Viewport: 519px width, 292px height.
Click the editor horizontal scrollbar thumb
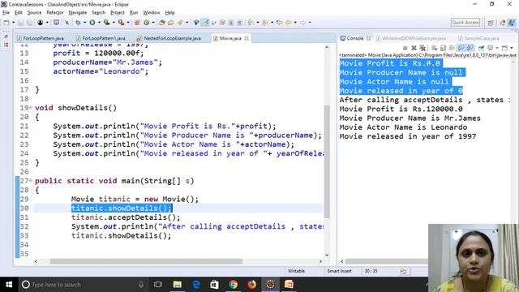pos(146,261)
